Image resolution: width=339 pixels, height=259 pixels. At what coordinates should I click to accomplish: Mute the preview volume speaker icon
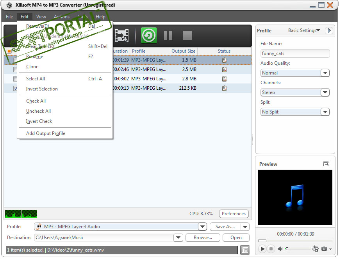pyautogui.click(x=280, y=249)
